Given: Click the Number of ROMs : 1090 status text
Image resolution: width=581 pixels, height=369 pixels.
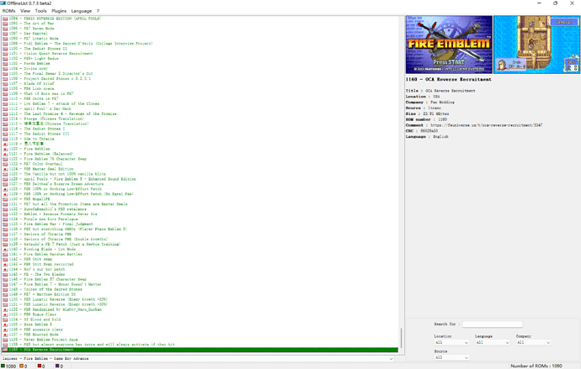Looking at the screenshot, I should pos(536,366).
